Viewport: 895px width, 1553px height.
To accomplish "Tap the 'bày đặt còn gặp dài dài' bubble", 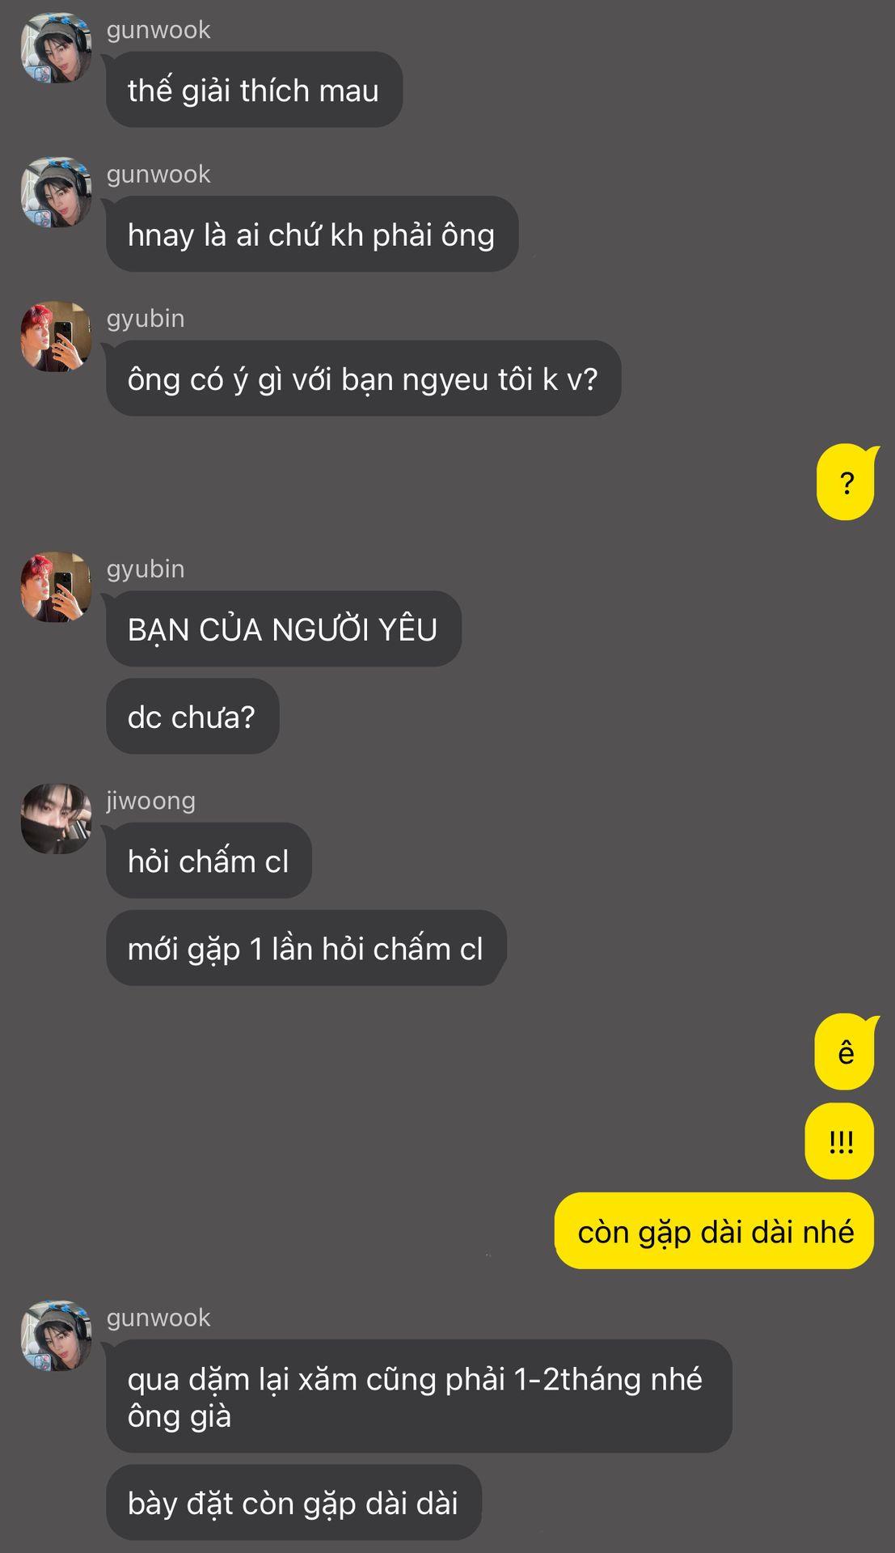I will [x=293, y=1502].
